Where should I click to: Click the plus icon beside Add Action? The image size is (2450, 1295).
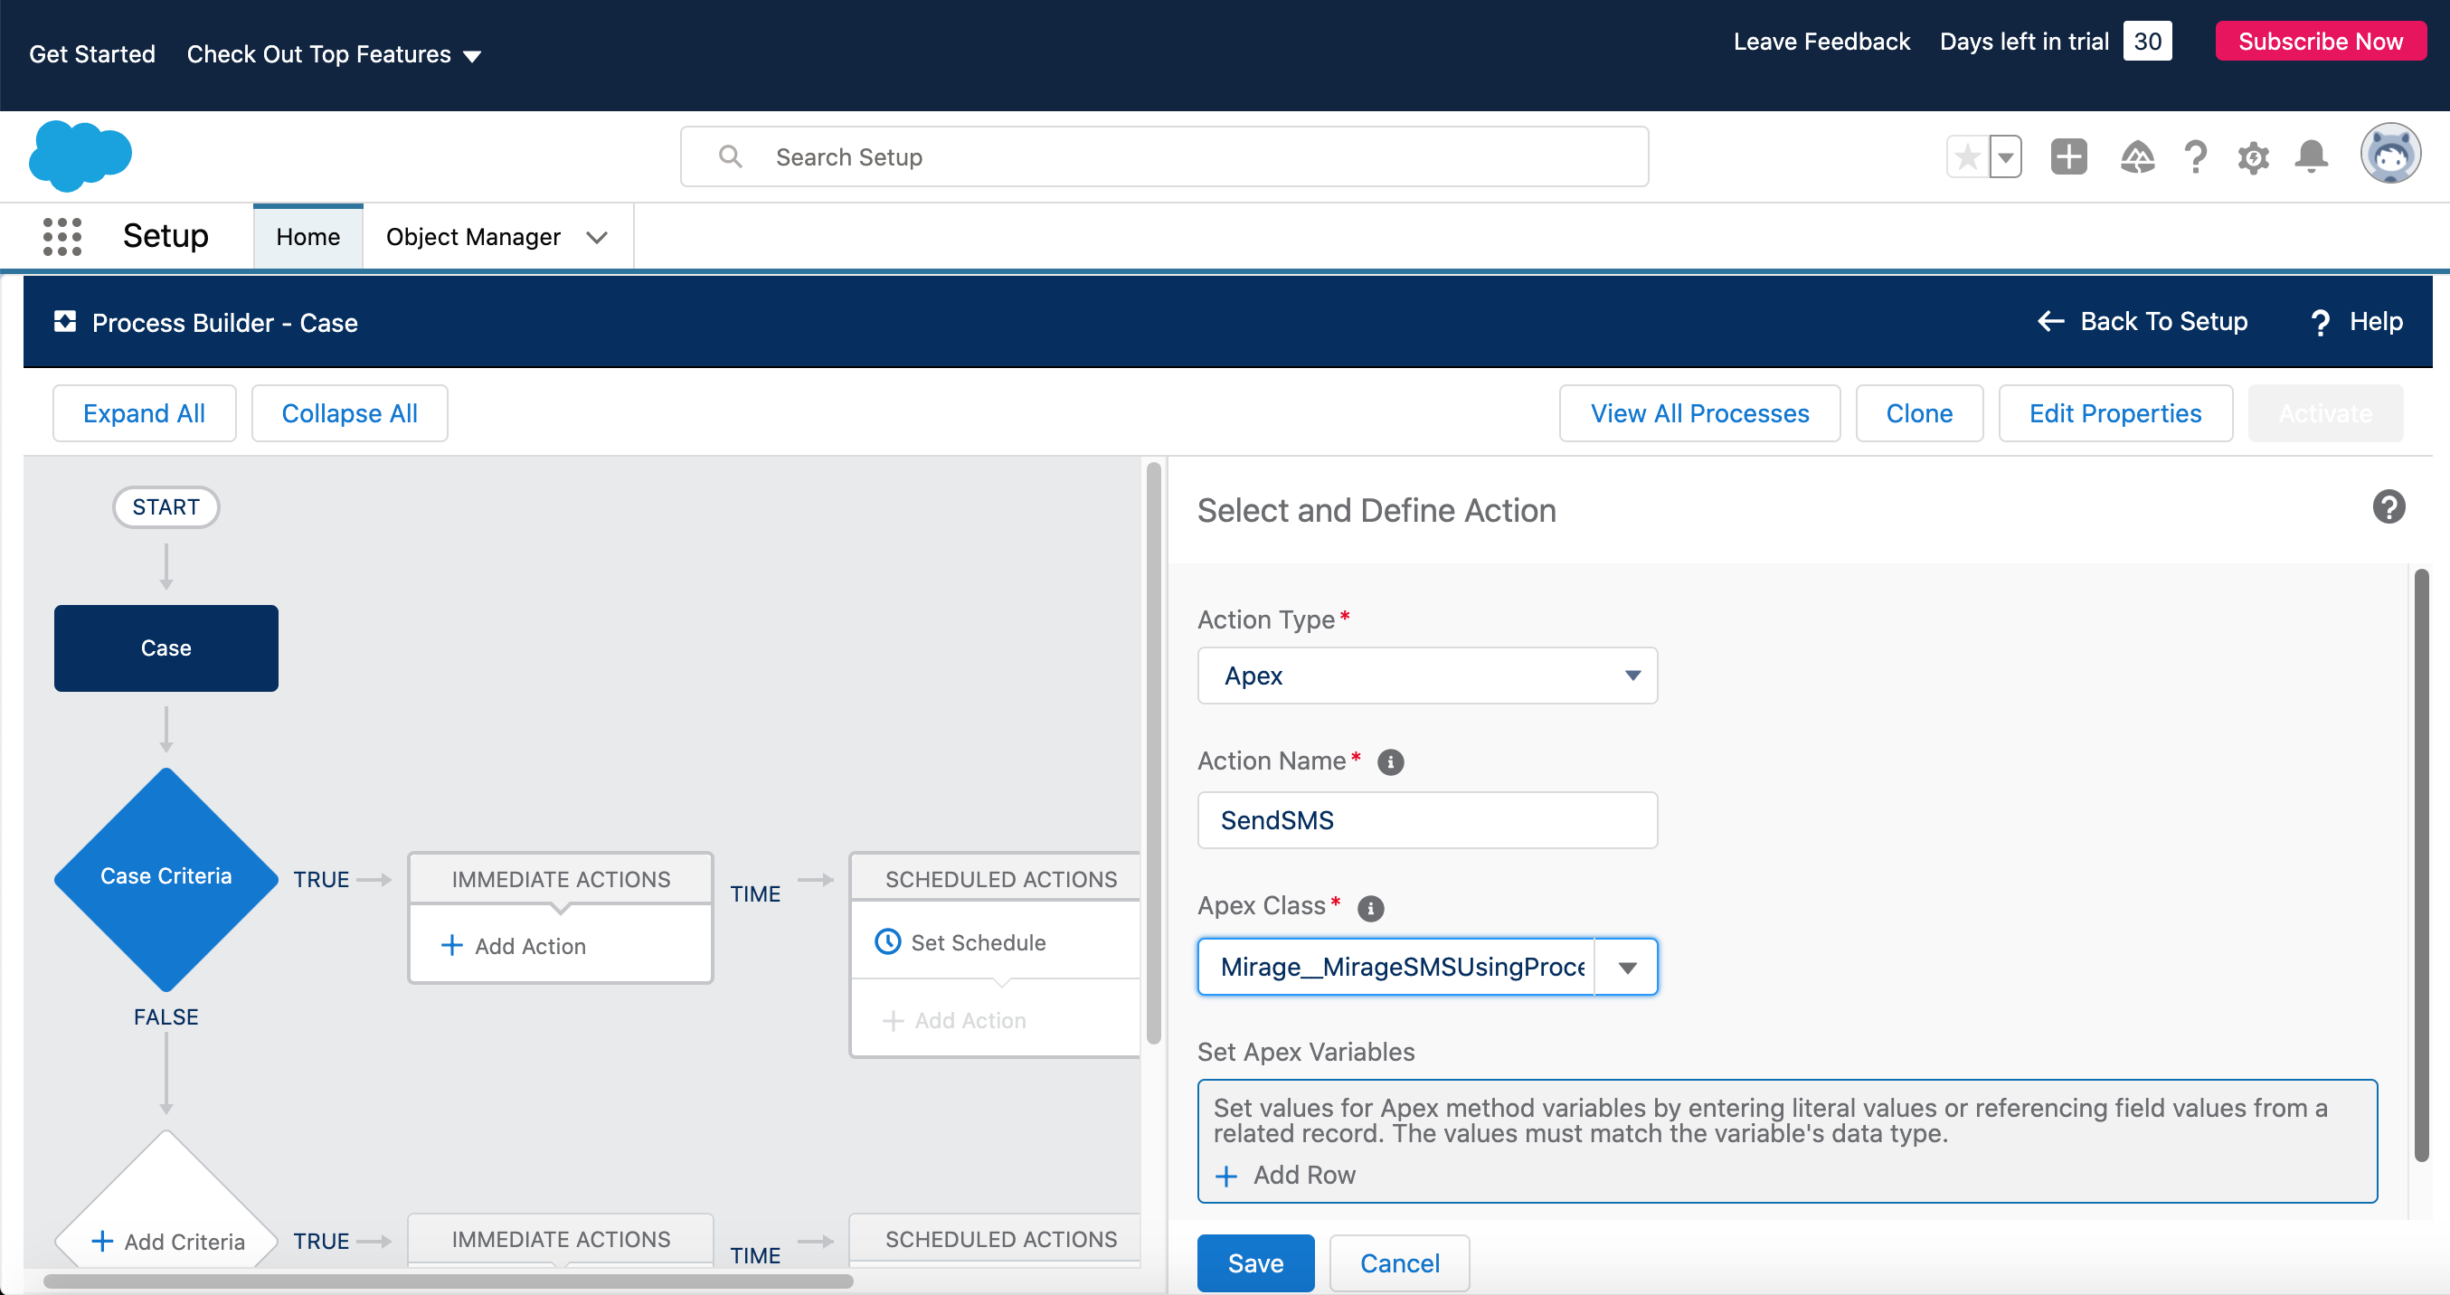click(452, 946)
